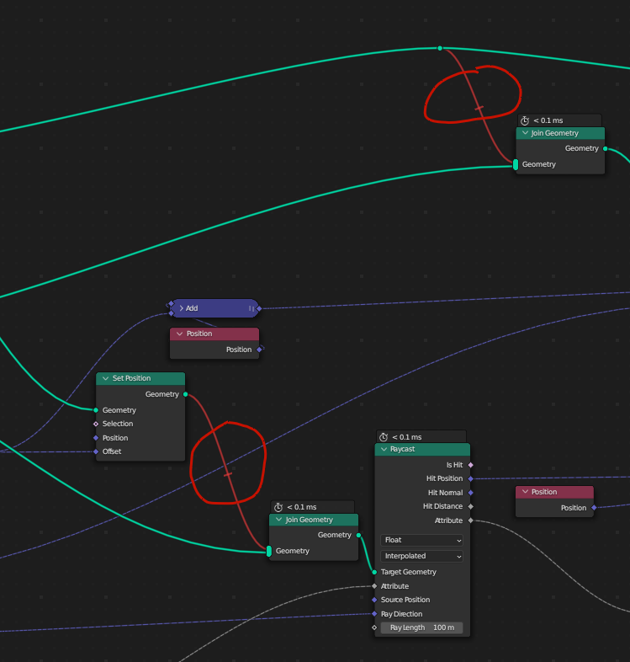
Task: Click the Position output socket under the Add node
Action: (259, 350)
